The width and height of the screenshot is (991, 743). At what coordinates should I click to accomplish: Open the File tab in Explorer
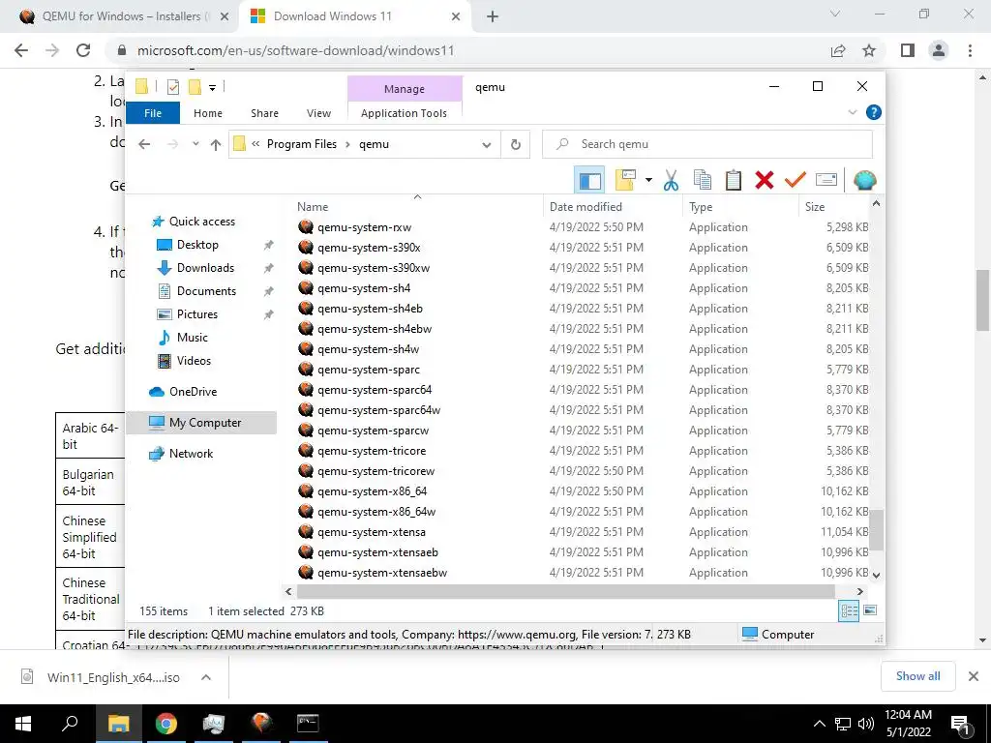153,113
